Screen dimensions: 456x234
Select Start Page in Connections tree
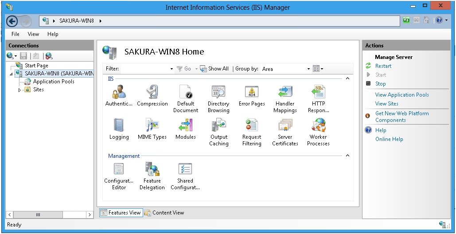[x=36, y=66]
